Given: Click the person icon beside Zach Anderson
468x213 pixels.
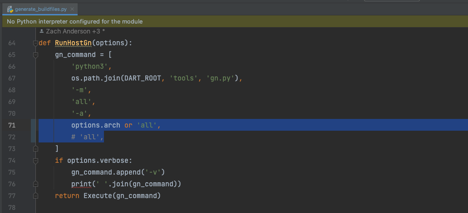Looking at the screenshot, I should tap(42, 31).
